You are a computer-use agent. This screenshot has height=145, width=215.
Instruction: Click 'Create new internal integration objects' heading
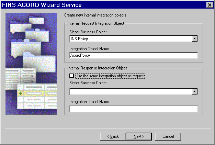95,15
